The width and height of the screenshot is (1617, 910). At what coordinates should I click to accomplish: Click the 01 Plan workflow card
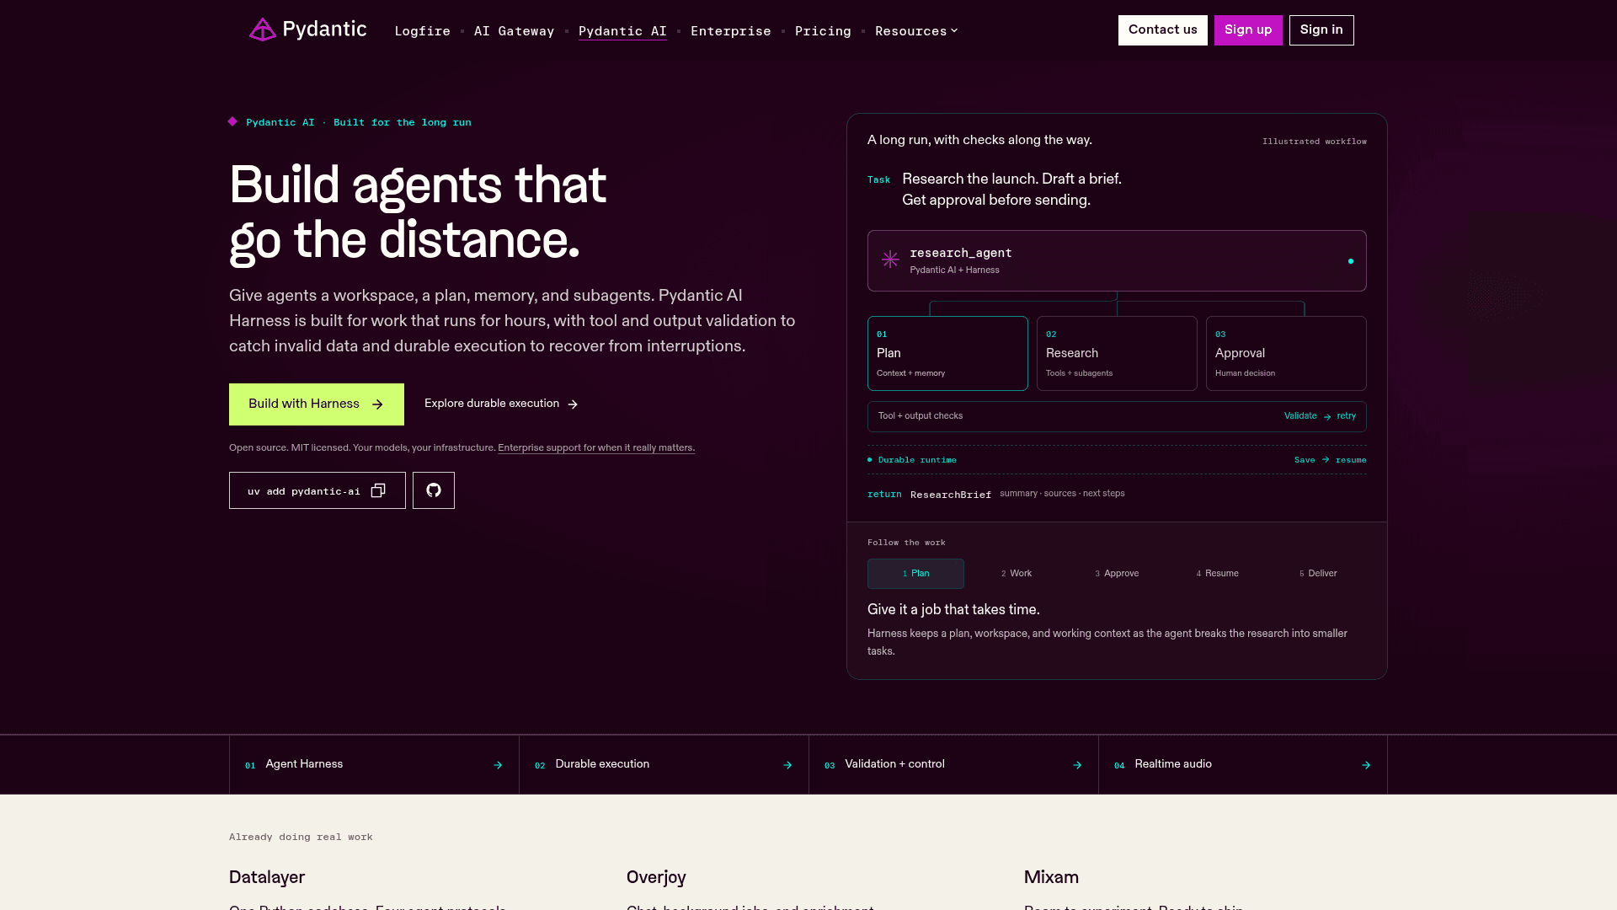(947, 353)
